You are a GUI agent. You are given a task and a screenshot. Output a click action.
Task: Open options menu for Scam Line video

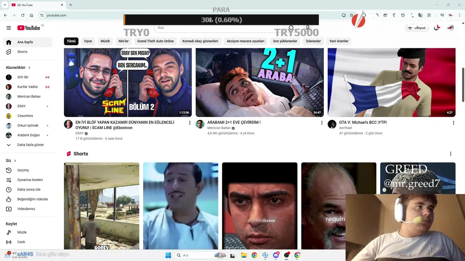(190, 123)
